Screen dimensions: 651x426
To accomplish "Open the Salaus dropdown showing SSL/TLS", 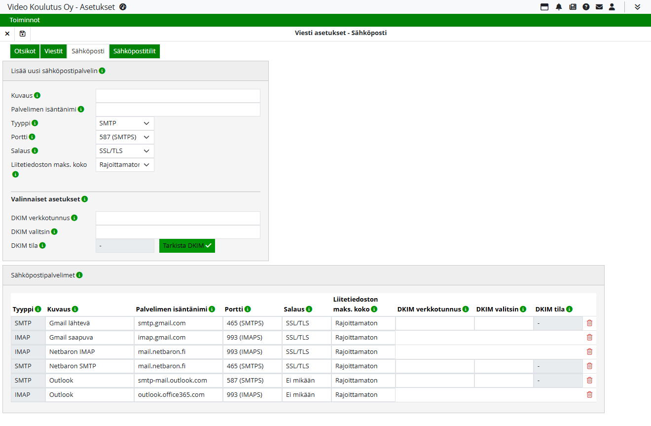I will [x=125, y=151].
